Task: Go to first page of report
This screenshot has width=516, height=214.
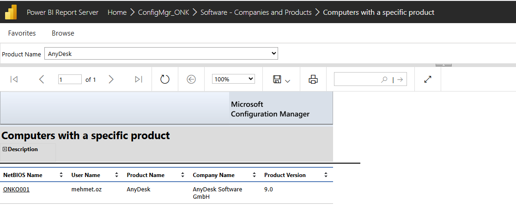Action: (x=14, y=79)
